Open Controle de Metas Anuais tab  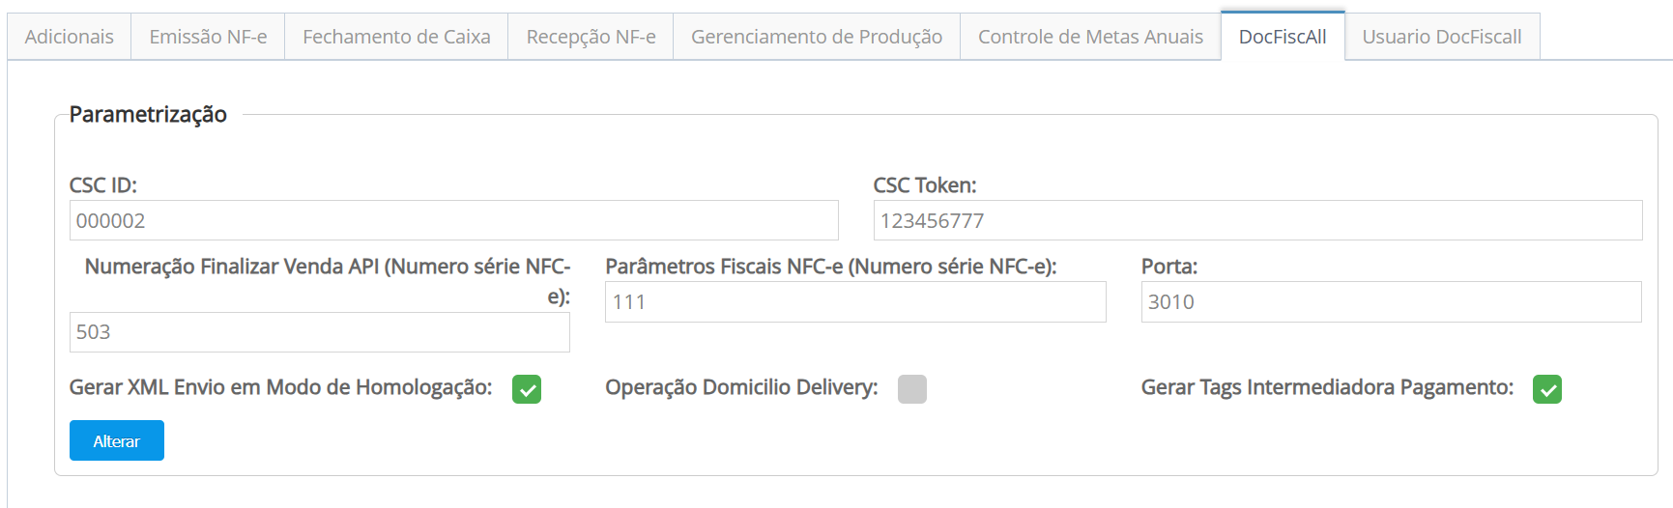coord(1090,37)
